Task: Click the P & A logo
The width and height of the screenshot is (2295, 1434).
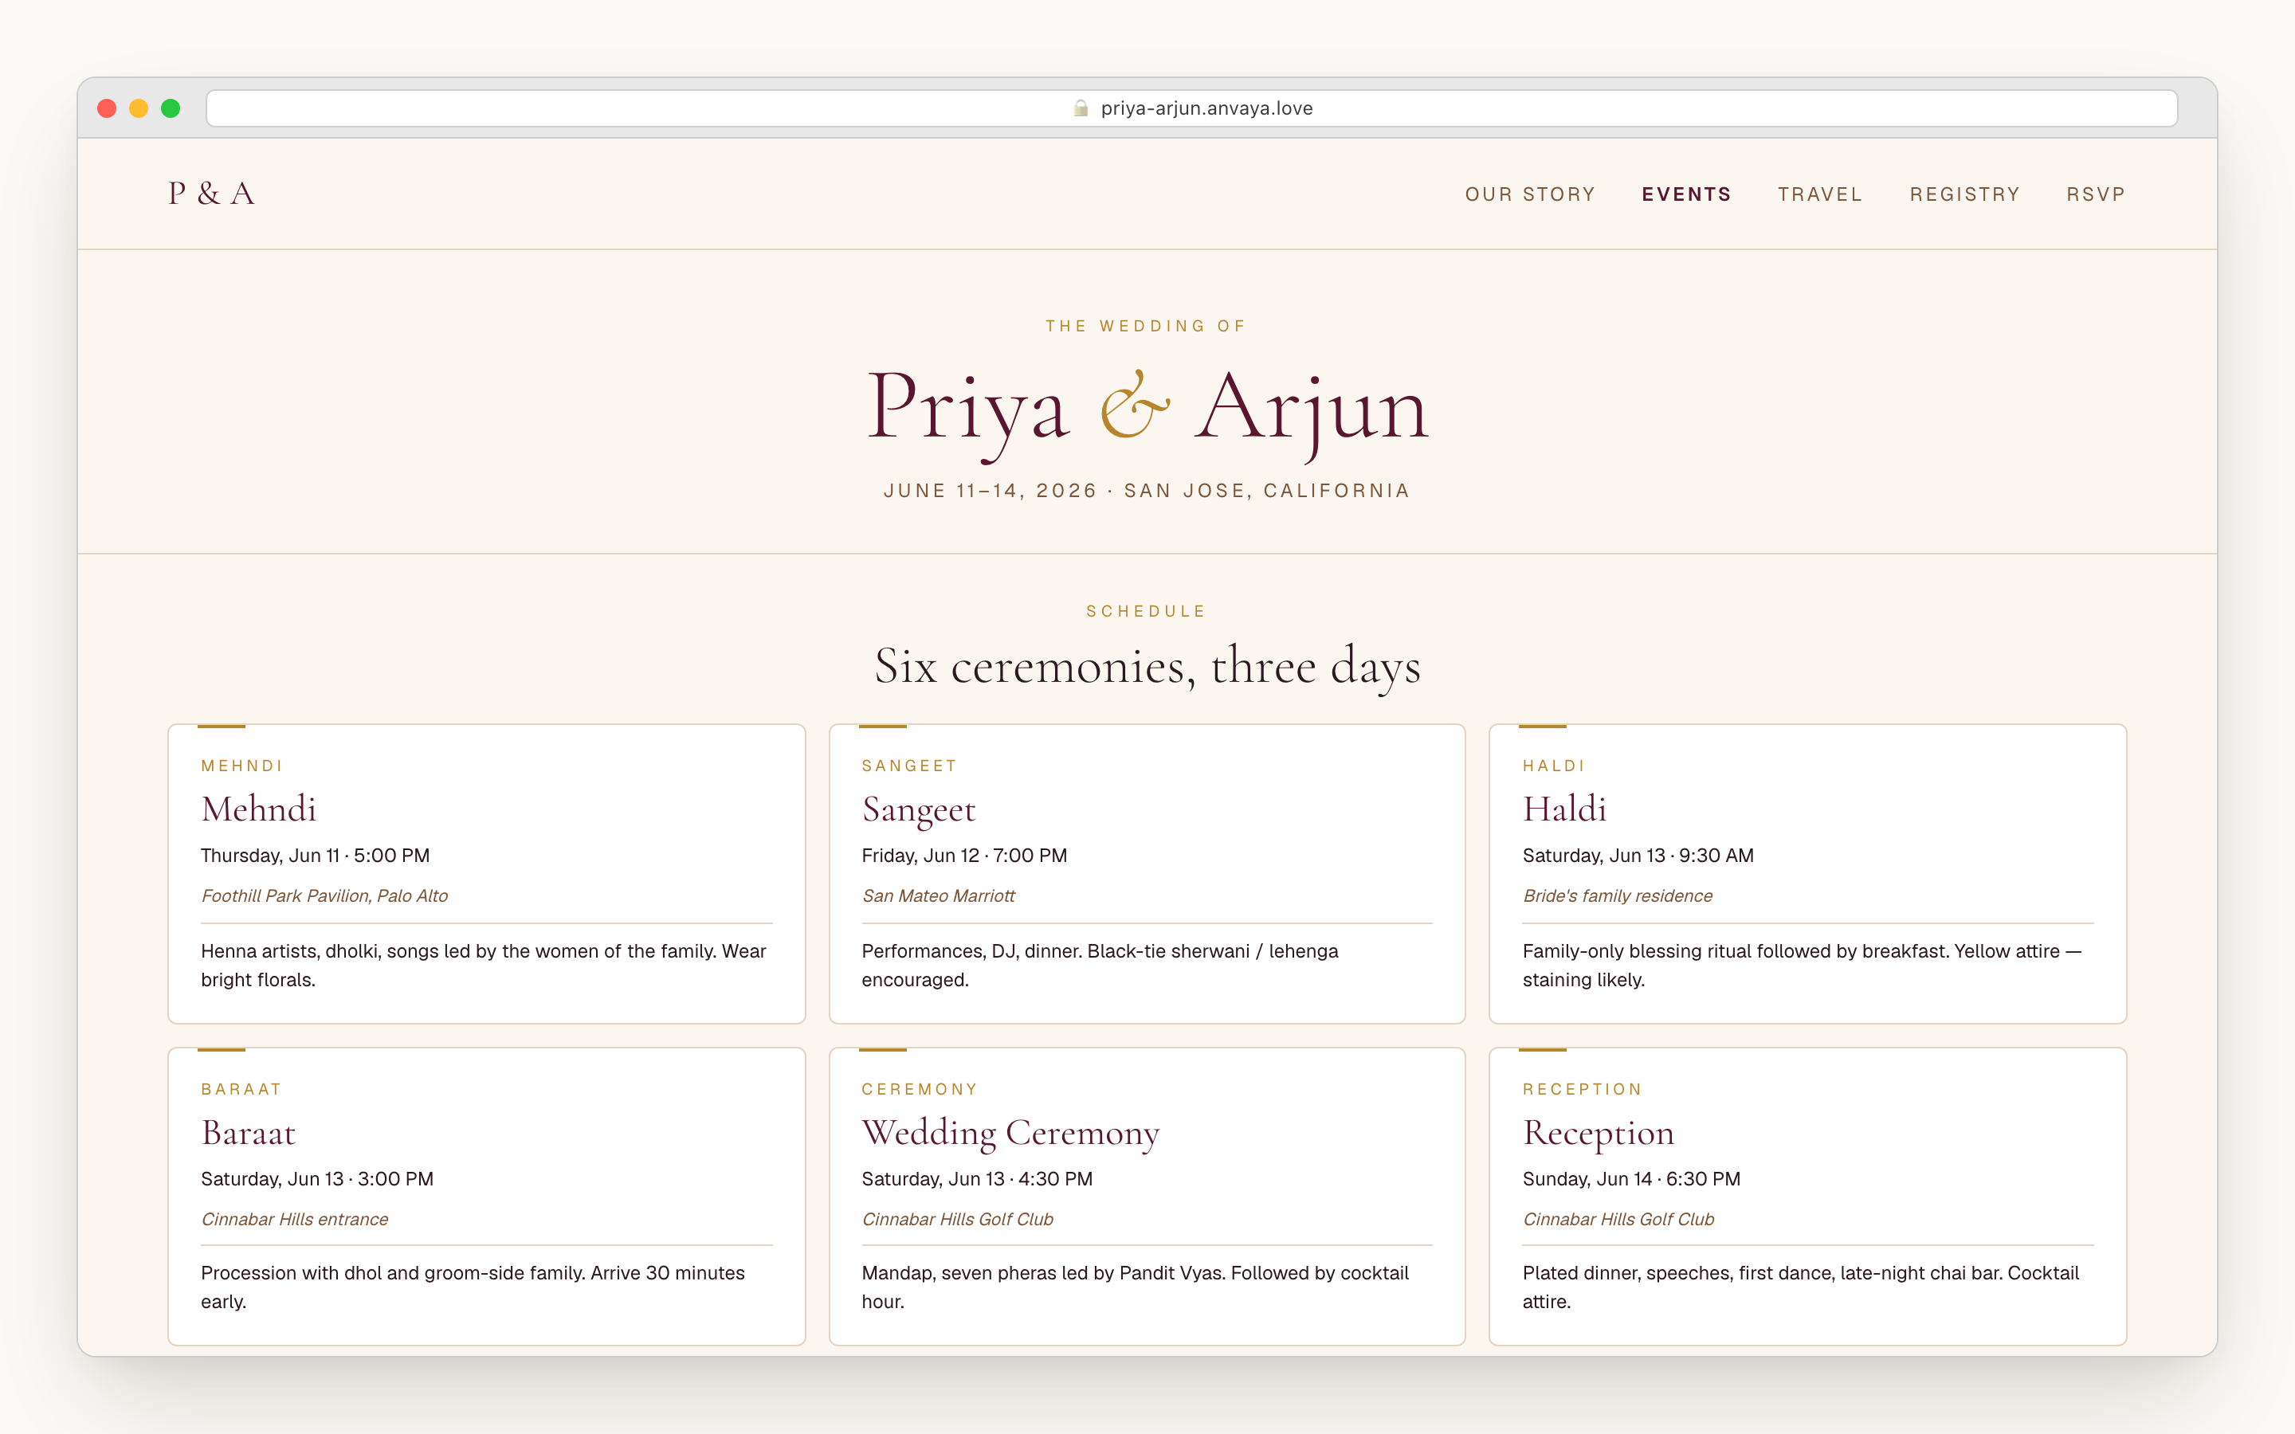Action: coord(211,194)
